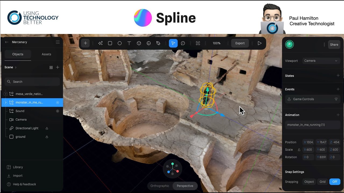Expand the monster_in_me_ru... object group
The width and height of the screenshot is (344, 193).
tap(6, 102)
